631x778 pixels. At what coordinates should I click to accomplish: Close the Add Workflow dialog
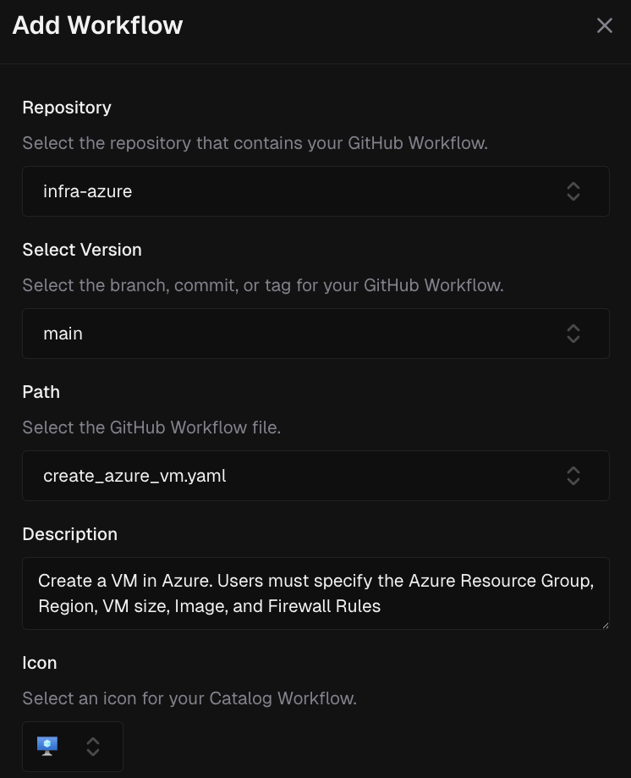click(604, 25)
